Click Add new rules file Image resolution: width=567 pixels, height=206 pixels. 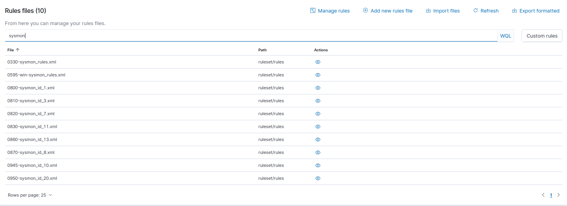(x=387, y=11)
